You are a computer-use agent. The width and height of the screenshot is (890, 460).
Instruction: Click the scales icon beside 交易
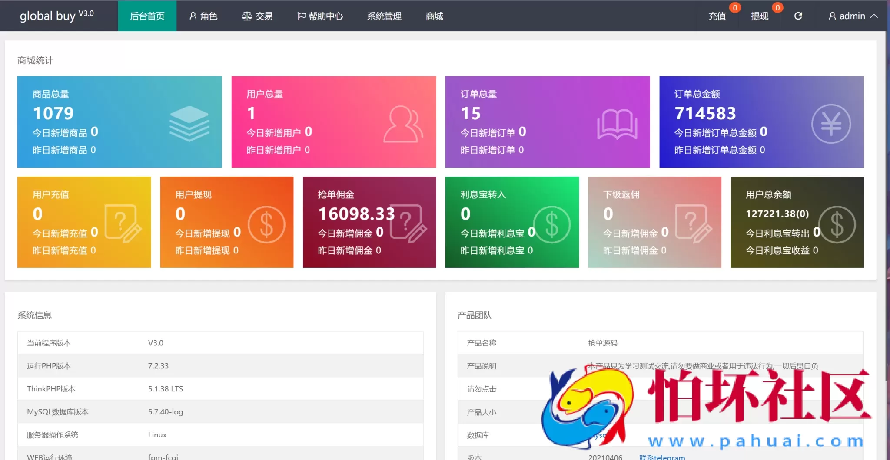(x=246, y=16)
